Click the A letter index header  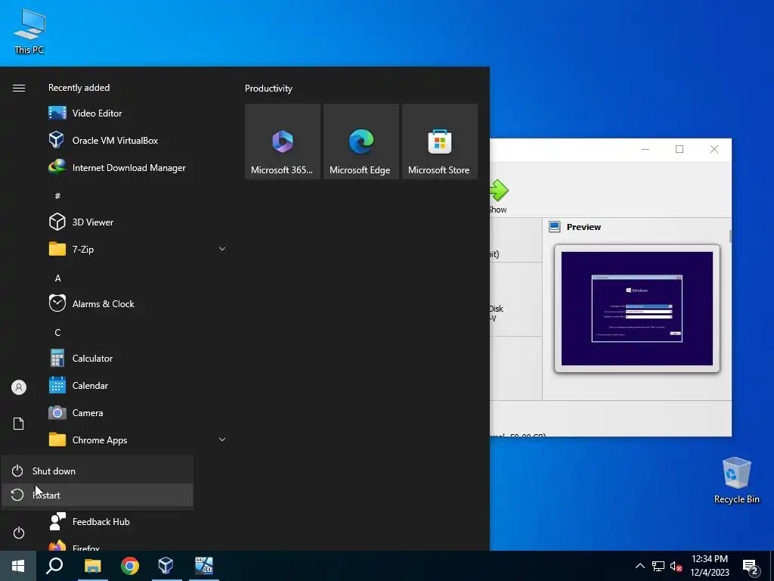click(x=57, y=278)
